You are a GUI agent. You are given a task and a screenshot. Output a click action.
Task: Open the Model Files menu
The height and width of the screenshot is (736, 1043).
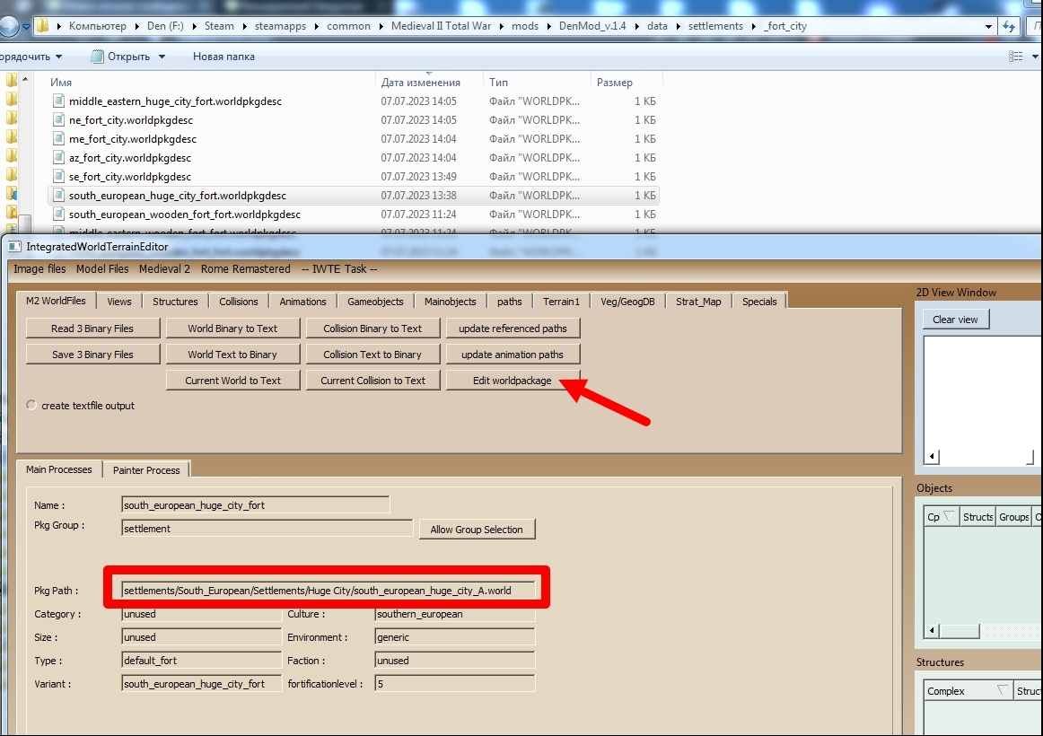tap(102, 268)
